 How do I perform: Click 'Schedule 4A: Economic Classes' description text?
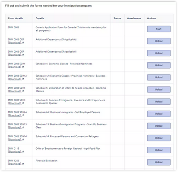click(x=70, y=77)
